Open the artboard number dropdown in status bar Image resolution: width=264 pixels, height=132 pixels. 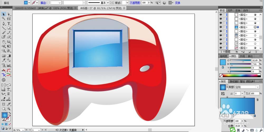39,130
